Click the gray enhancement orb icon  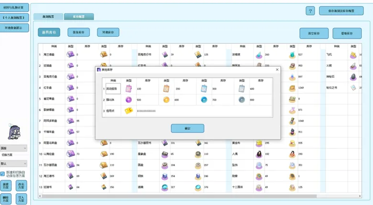[241, 100]
